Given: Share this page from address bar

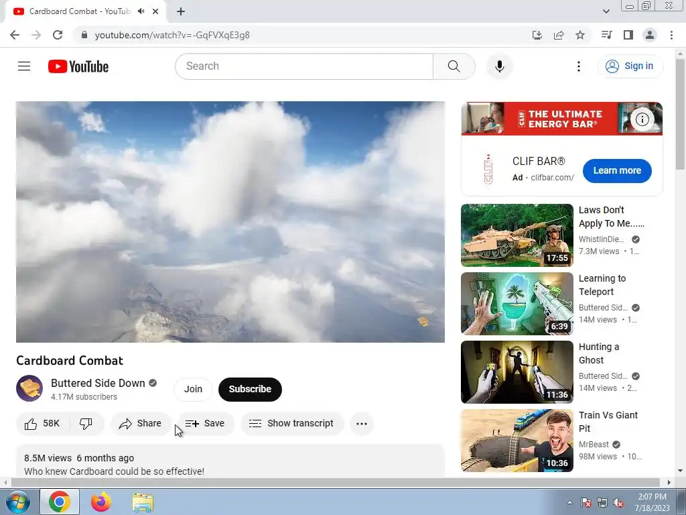Looking at the screenshot, I should [559, 35].
